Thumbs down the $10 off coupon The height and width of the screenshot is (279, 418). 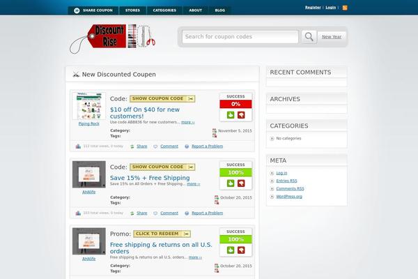coord(241,115)
